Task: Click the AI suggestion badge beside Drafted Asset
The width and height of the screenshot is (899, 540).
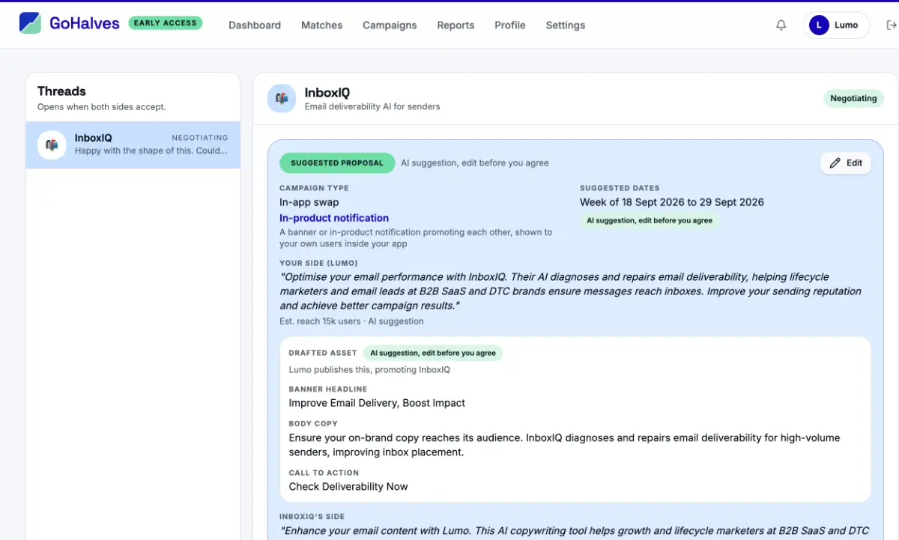Action: 433,353
